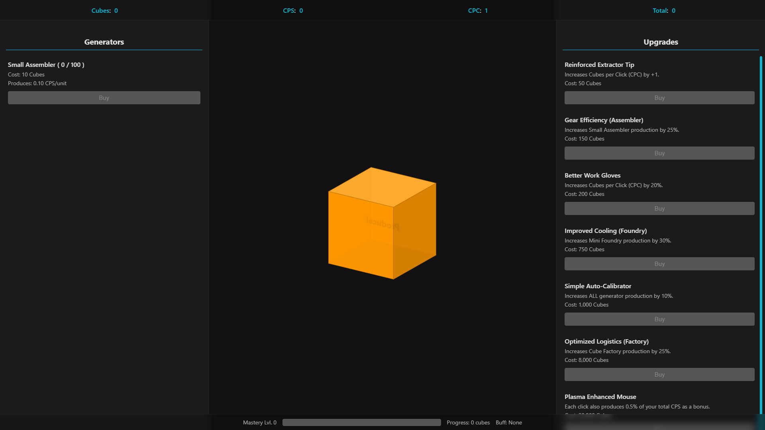The width and height of the screenshot is (765, 430).
Task: Purchase Optimized Logistics (Factory)
Action: (659, 374)
